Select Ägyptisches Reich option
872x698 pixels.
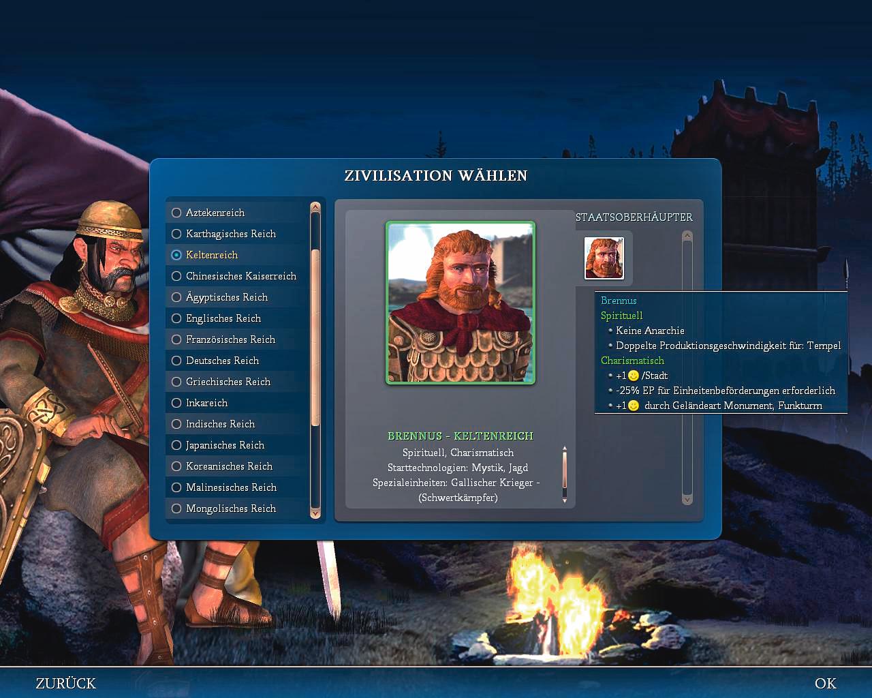(236, 297)
